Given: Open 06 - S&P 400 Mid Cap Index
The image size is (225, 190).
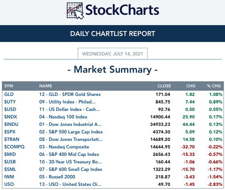Looking at the screenshot, I should point(69,154).
